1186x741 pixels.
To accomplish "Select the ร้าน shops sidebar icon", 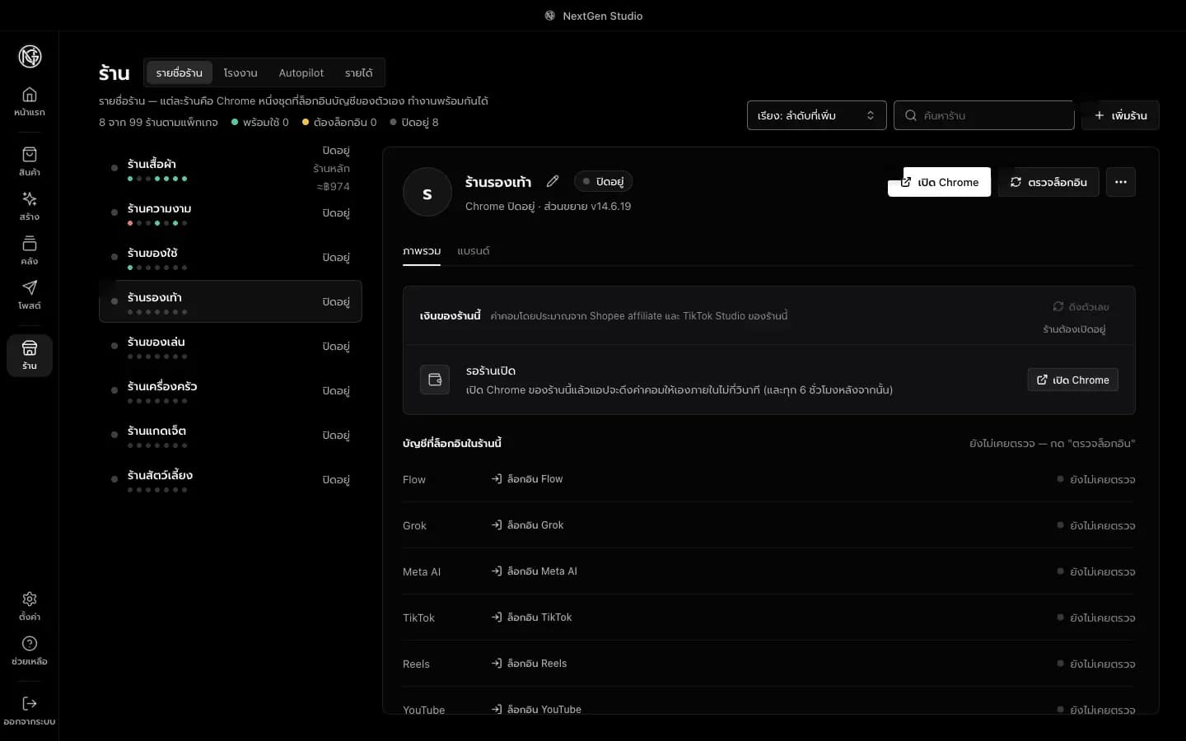I will [x=30, y=355].
